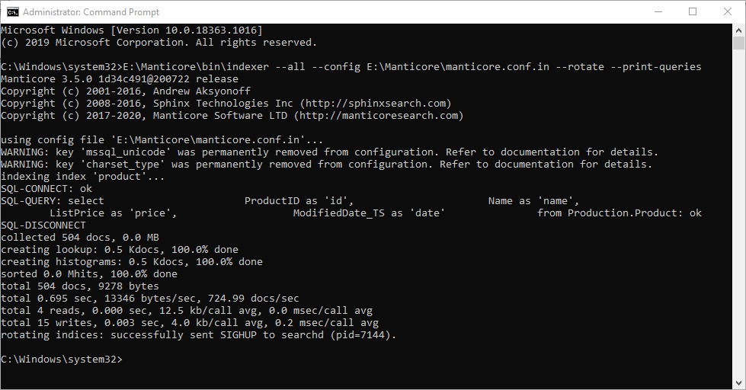Click the 'charset_type' warning line

(326, 165)
